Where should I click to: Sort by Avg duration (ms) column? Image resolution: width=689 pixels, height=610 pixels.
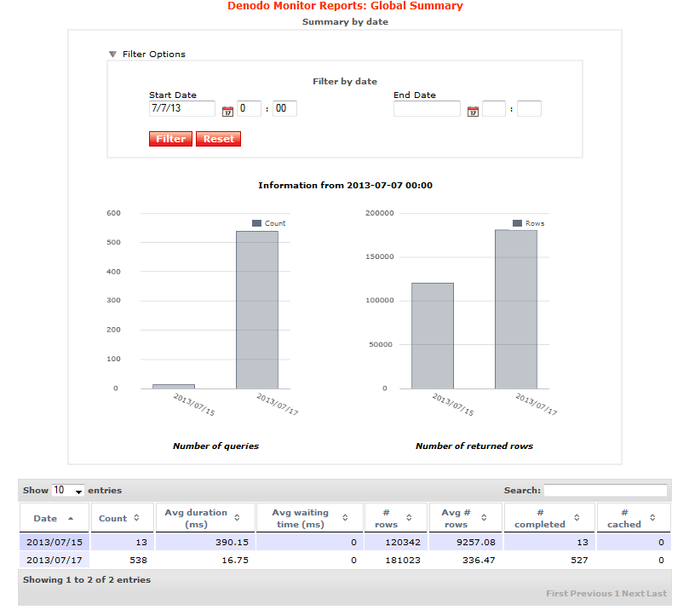(x=205, y=518)
